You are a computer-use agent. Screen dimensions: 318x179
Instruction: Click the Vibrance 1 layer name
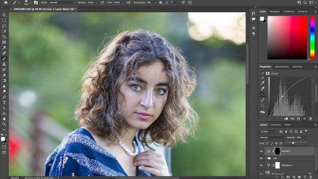[x=287, y=166]
